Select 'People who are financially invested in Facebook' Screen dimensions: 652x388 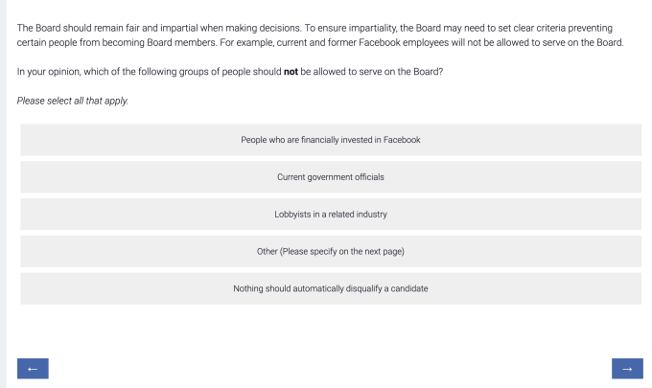(331, 140)
